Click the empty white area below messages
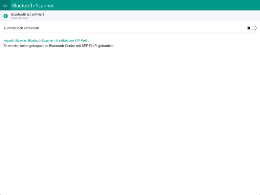The width and height of the screenshot is (260, 195). coord(130,118)
